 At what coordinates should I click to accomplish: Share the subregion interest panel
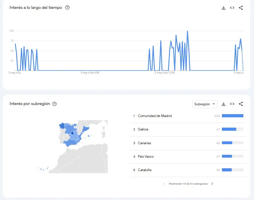pyautogui.click(x=241, y=104)
